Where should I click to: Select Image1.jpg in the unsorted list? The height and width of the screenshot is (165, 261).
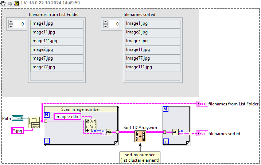(57, 24)
